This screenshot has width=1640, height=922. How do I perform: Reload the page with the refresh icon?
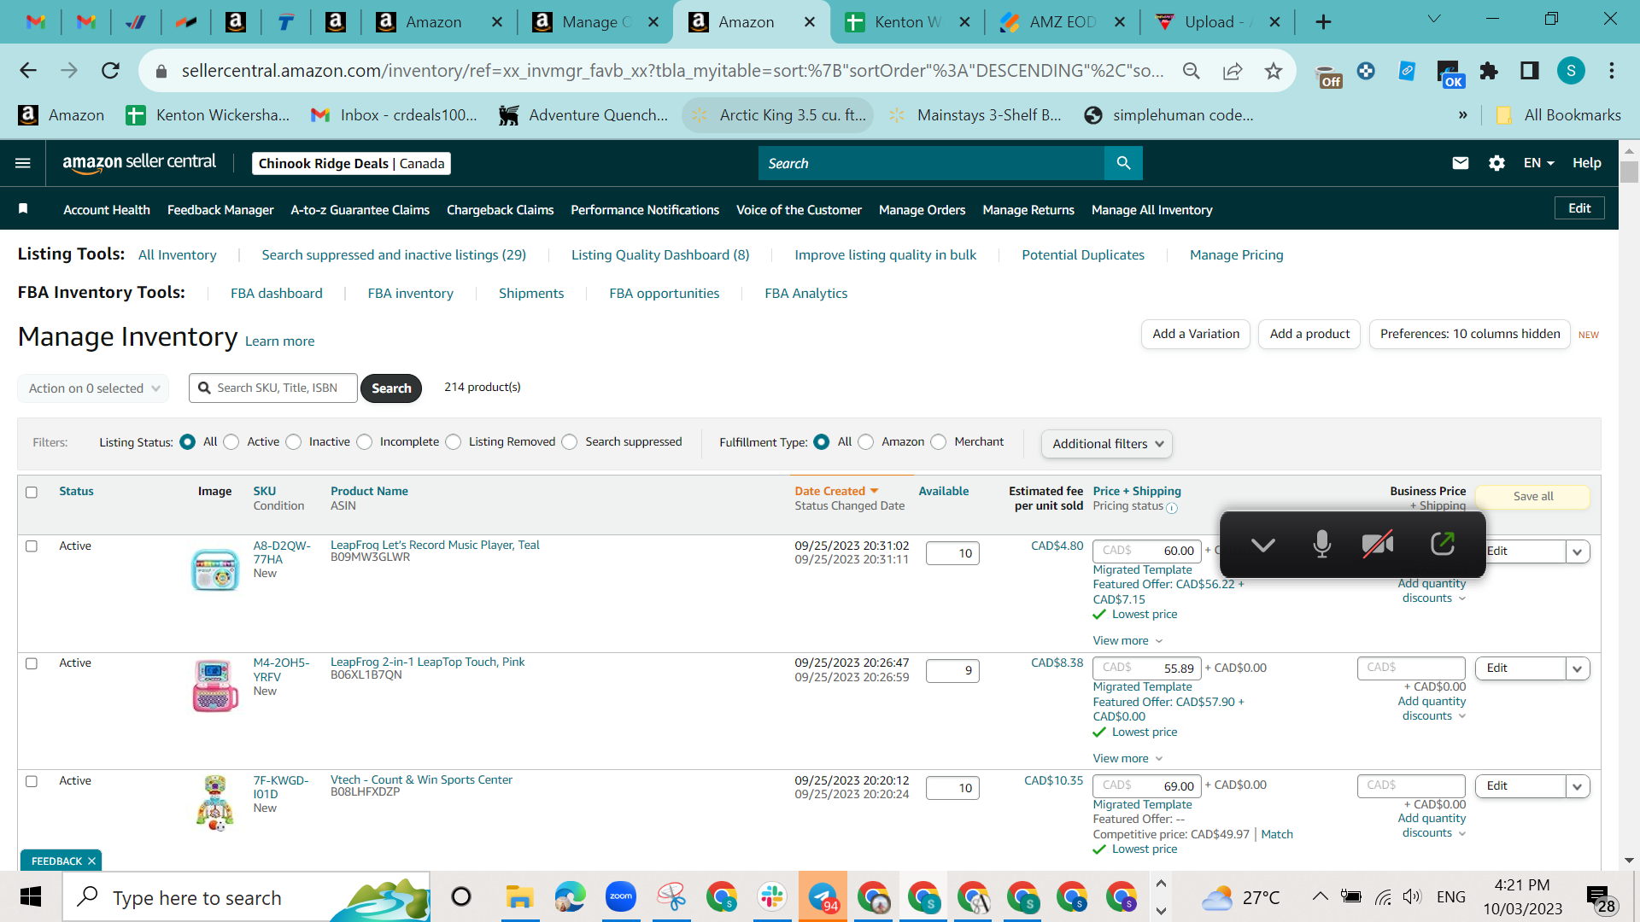(110, 71)
